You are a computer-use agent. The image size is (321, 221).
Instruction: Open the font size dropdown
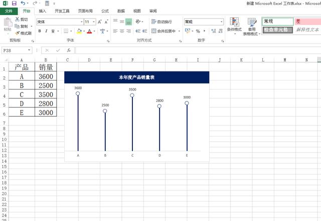point(94,21)
